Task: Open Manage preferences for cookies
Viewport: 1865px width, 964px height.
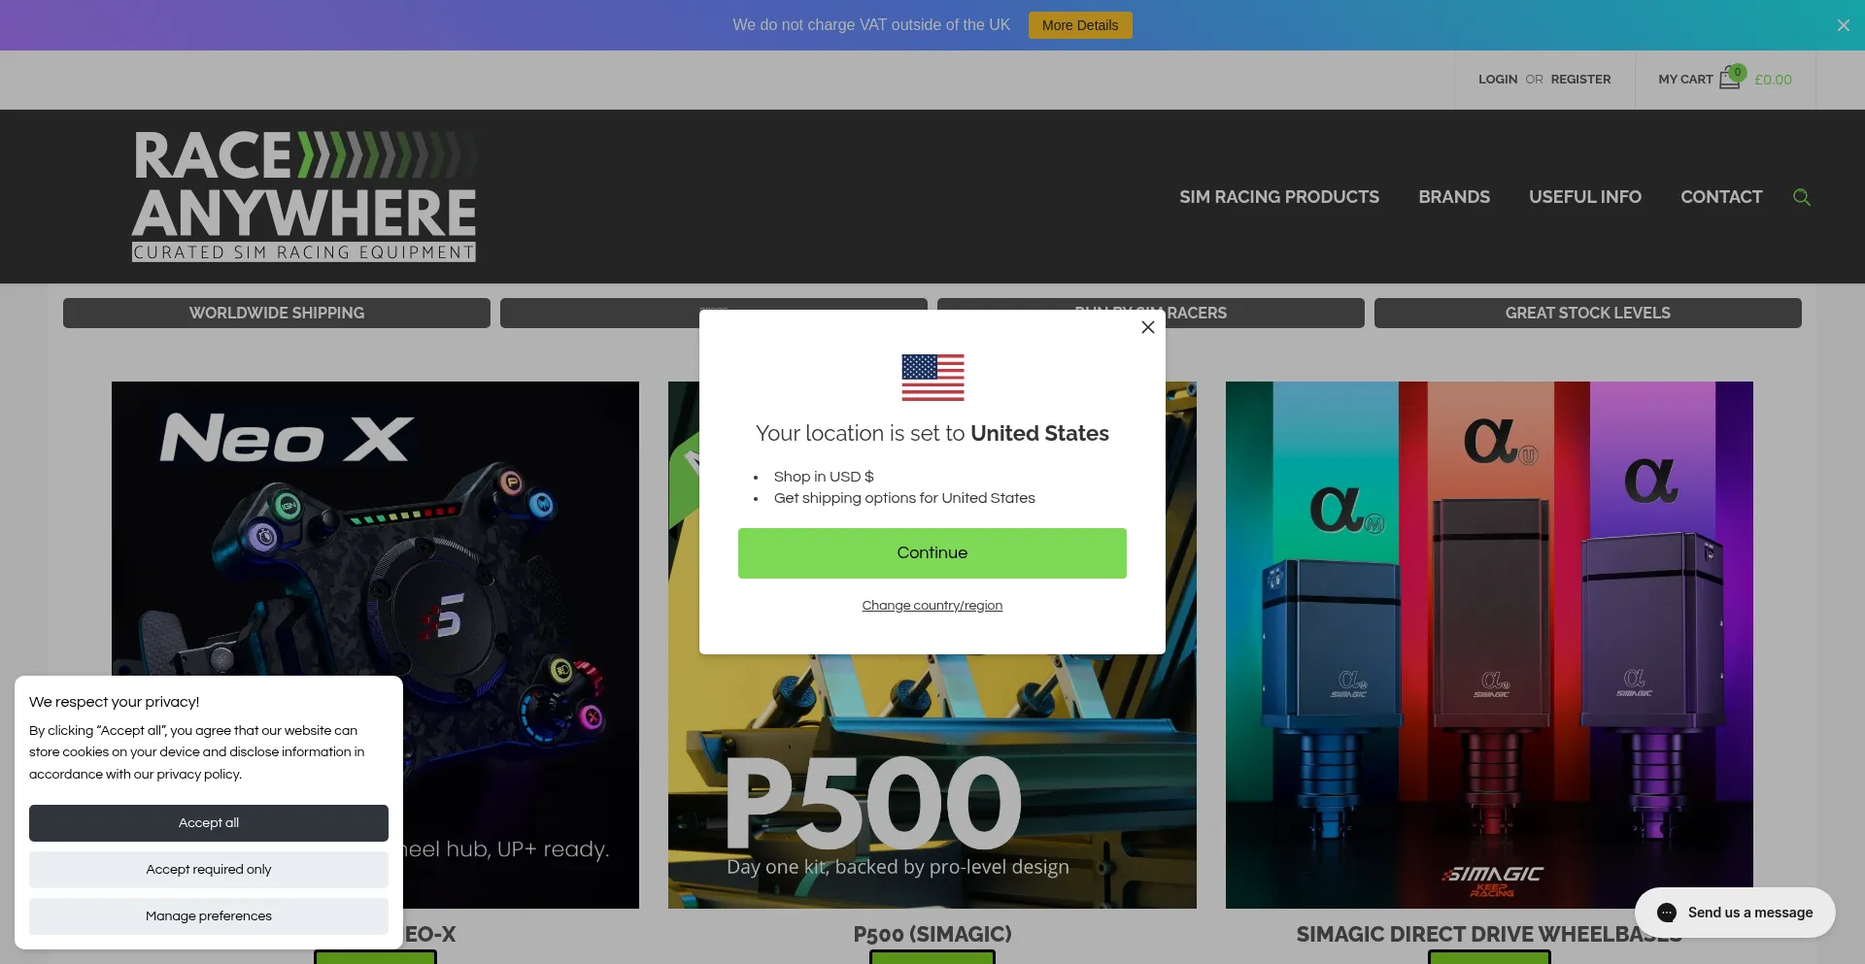Action: coord(209,916)
